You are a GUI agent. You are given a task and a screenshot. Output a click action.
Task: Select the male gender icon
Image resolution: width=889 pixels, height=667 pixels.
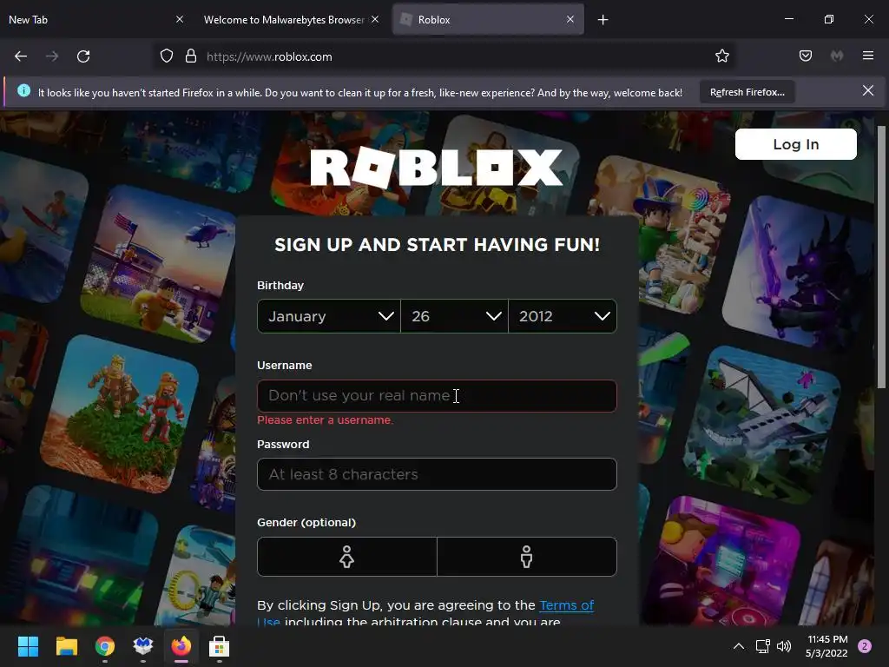527,557
